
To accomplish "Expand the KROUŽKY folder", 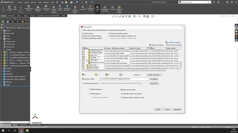I will (1, 74).
